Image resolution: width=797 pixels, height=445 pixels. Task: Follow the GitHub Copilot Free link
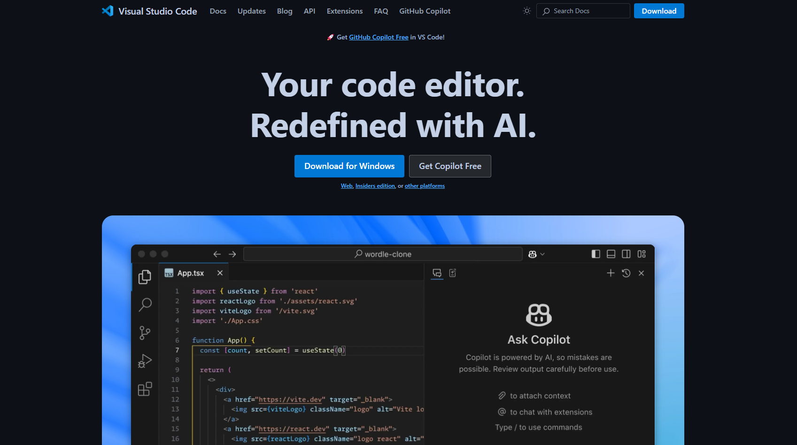(379, 37)
